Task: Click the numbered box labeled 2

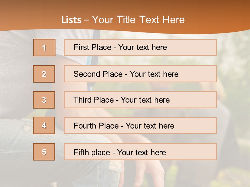Action: tap(44, 74)
